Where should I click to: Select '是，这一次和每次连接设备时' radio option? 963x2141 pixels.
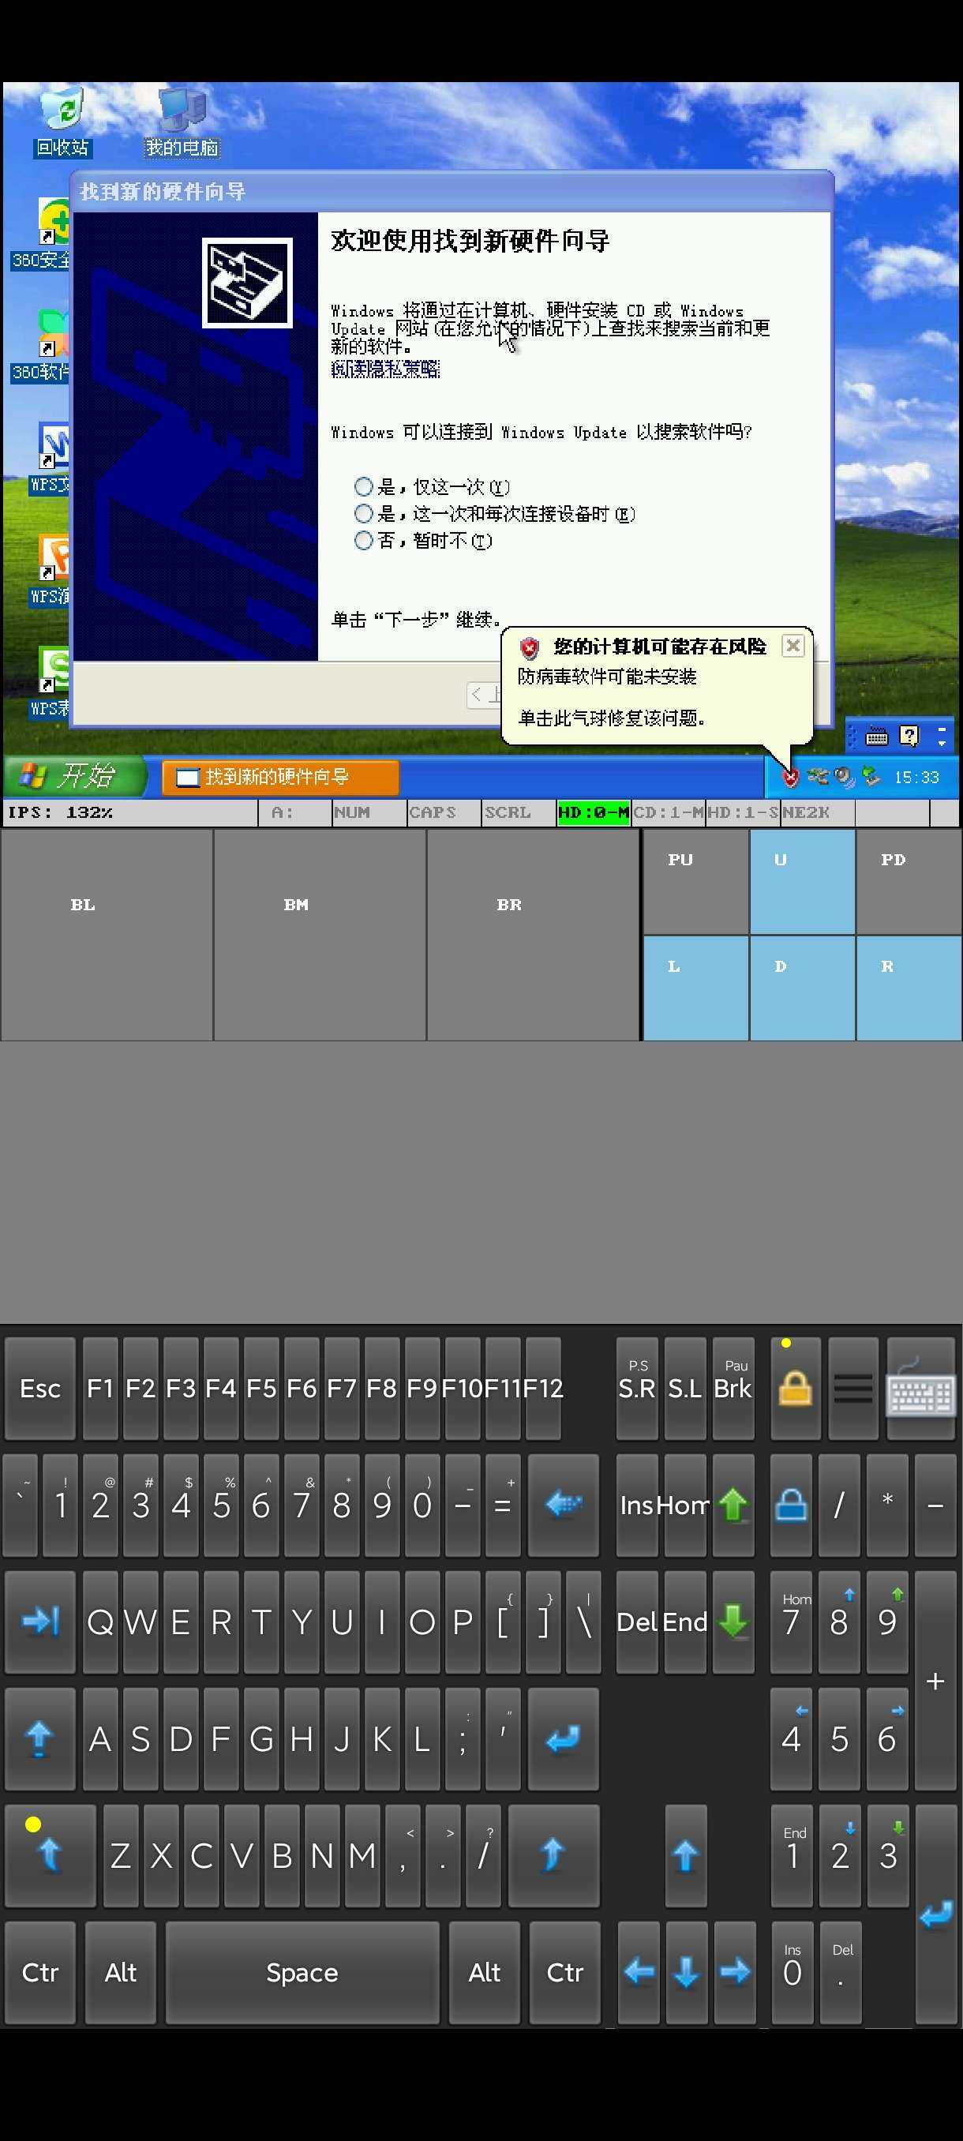tap(363, 514)
